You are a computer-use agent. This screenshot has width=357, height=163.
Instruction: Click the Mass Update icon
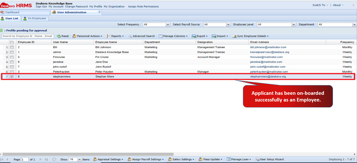(x=200, y=159)
